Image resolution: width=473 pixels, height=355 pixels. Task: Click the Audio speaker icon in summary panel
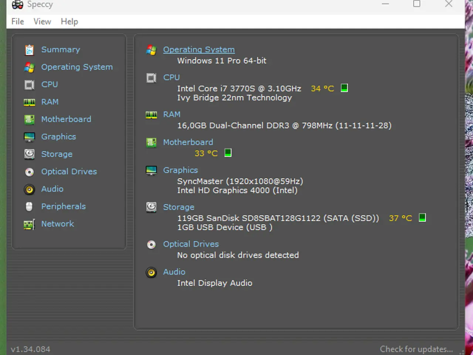point(151,273)
